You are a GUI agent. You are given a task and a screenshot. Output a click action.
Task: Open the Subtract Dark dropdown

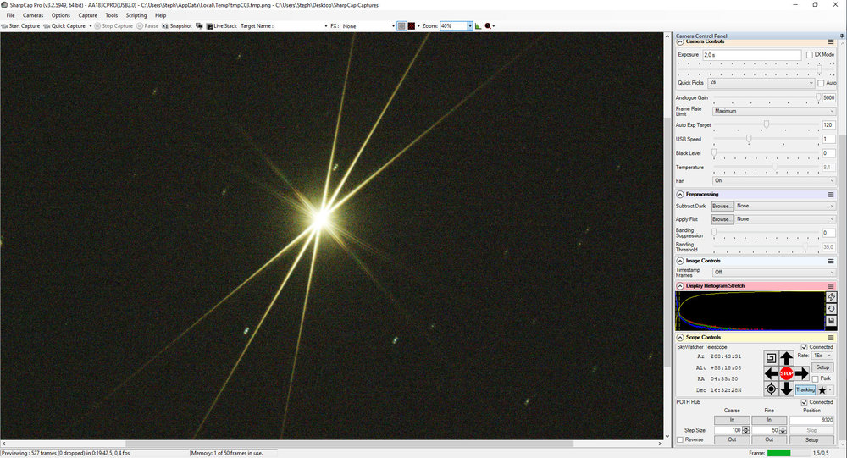pyautogui.click(x=785, y=206)
